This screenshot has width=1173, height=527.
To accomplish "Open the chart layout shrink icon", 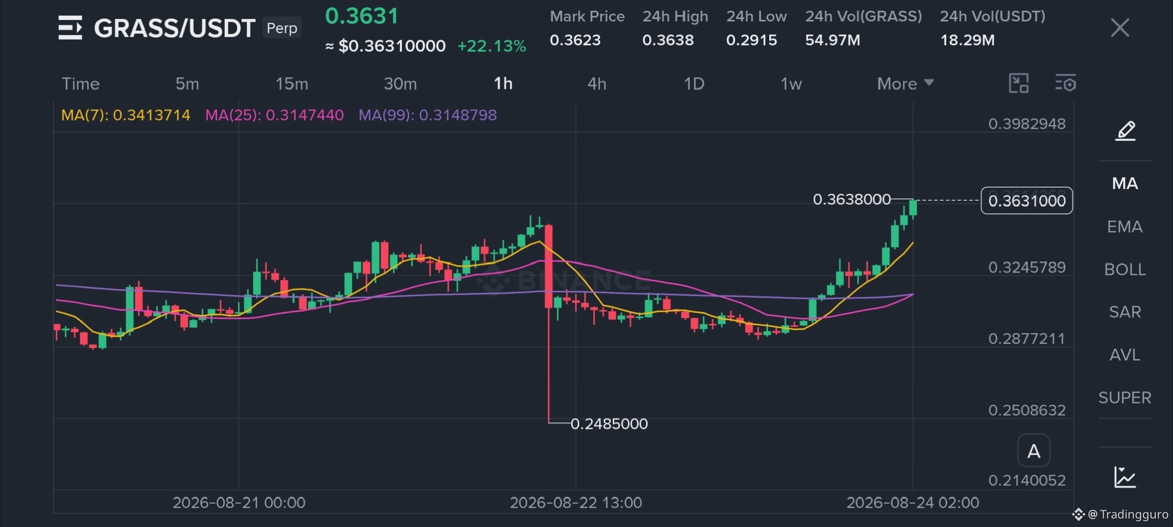I will (1019, 83).
